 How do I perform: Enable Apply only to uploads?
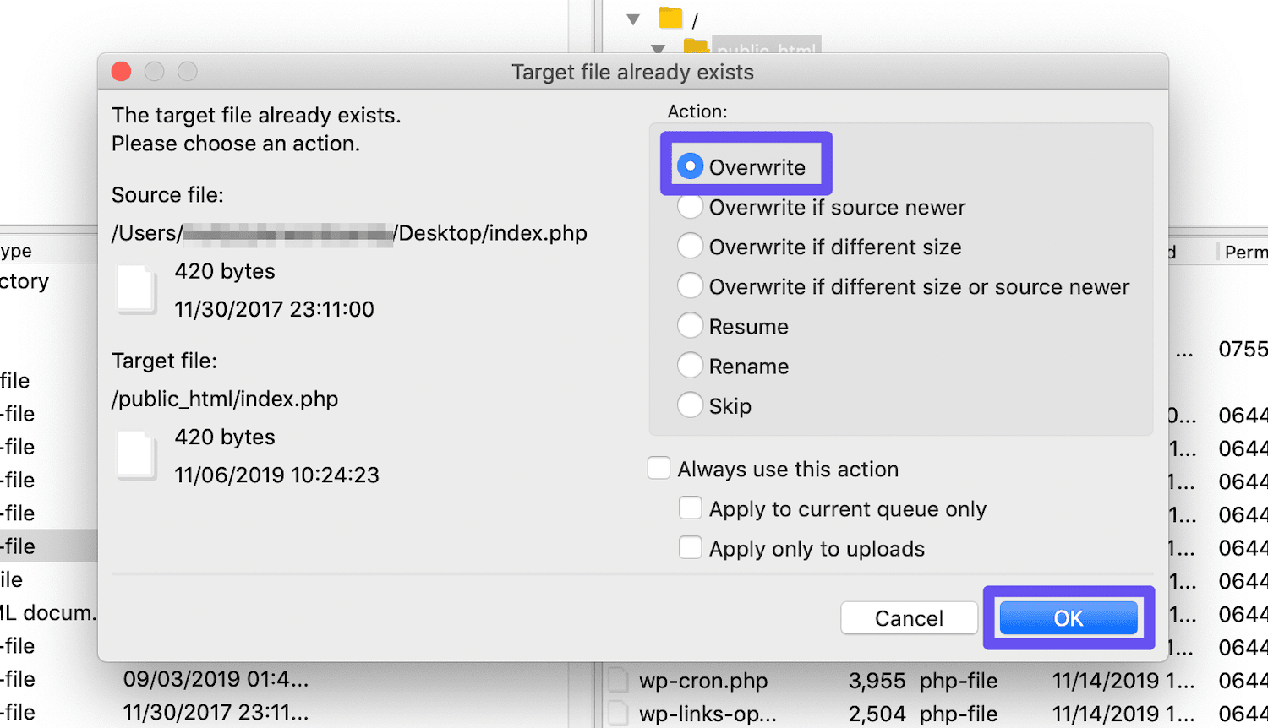click(691, 547)
